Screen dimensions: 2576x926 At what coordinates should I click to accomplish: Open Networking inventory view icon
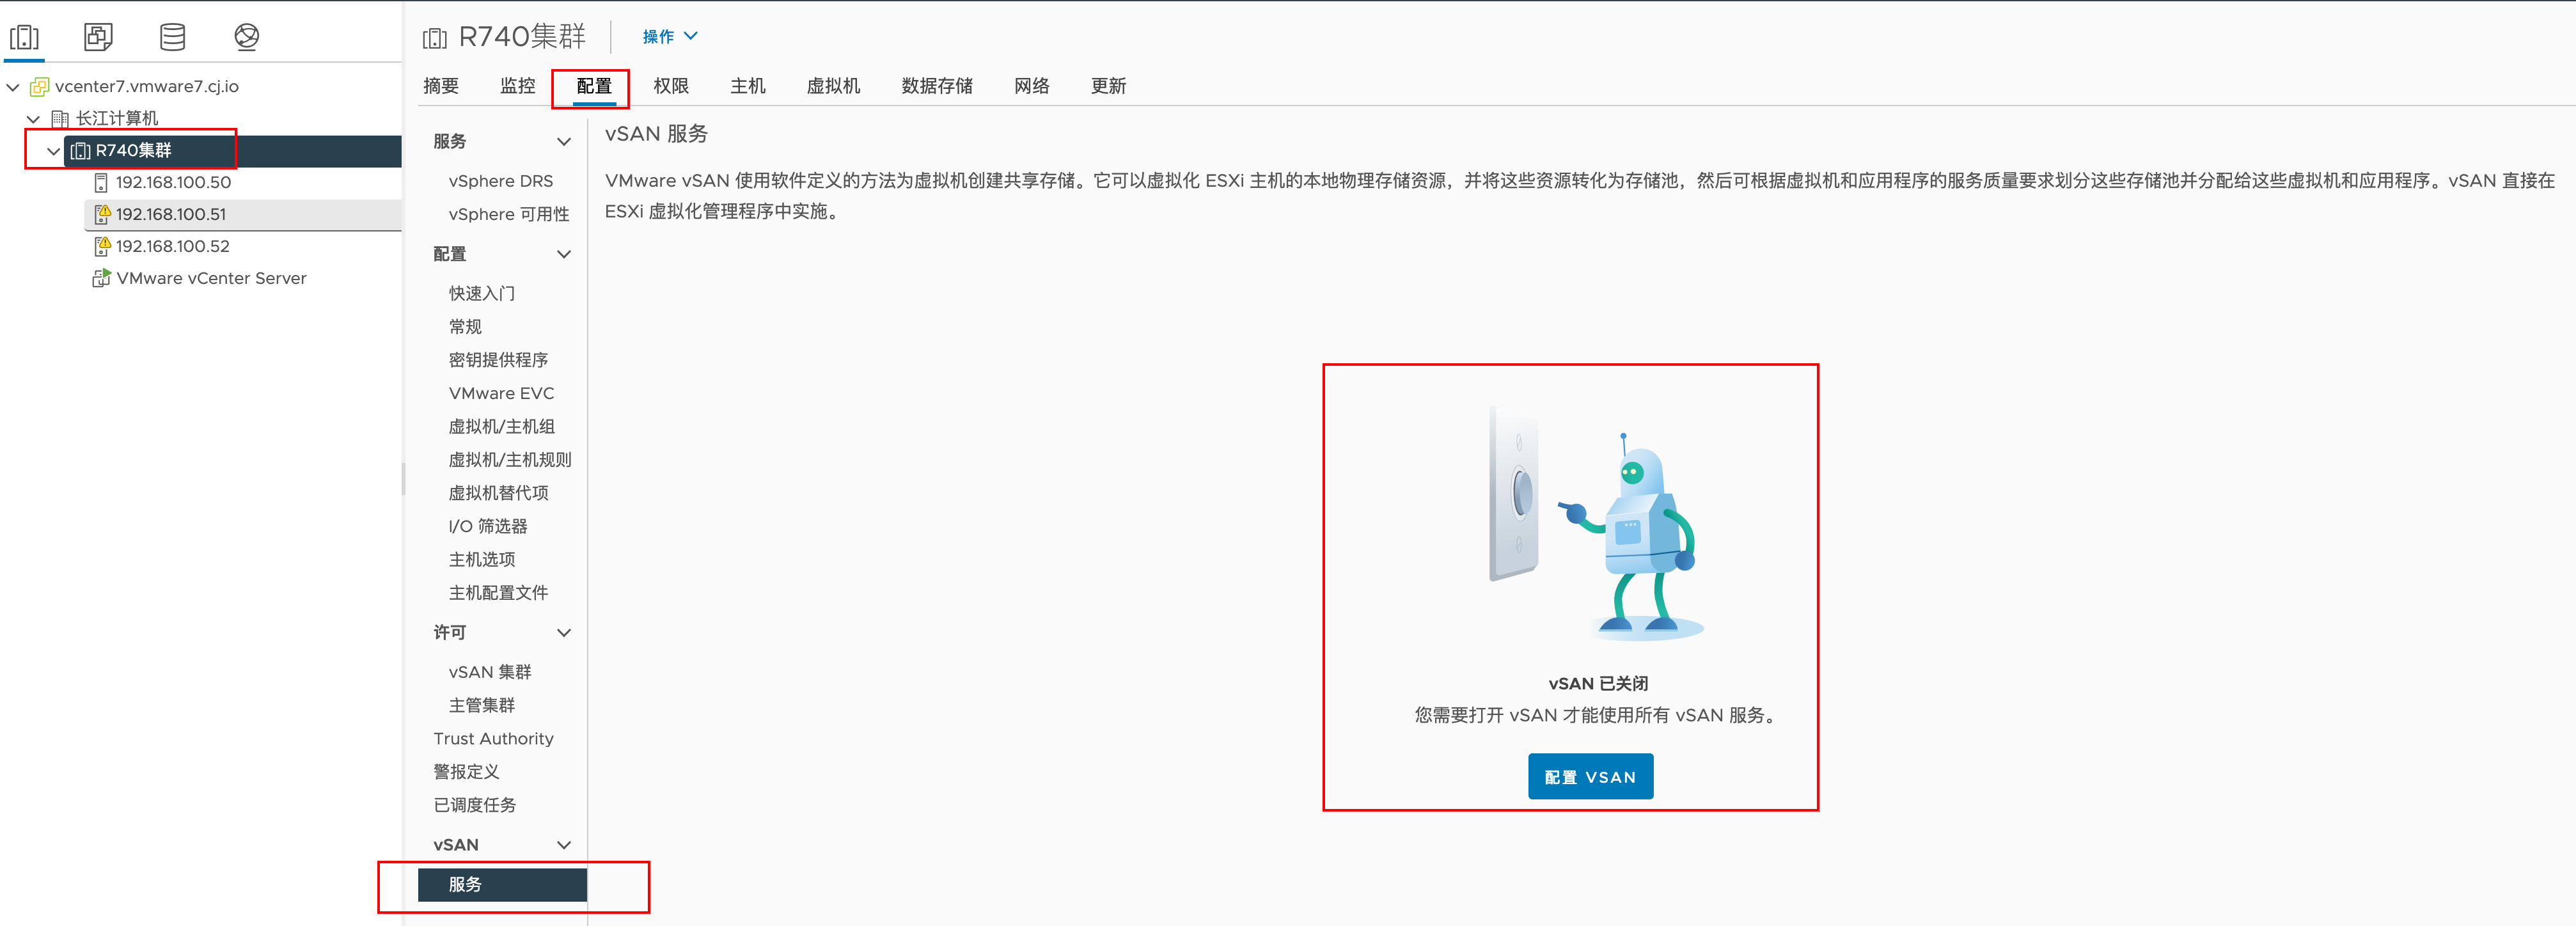coord(246,37)
